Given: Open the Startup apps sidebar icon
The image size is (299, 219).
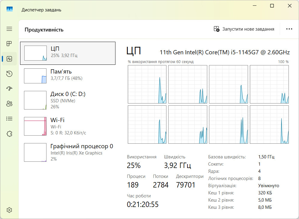Looking at the screenshot, I should (9, 88).
